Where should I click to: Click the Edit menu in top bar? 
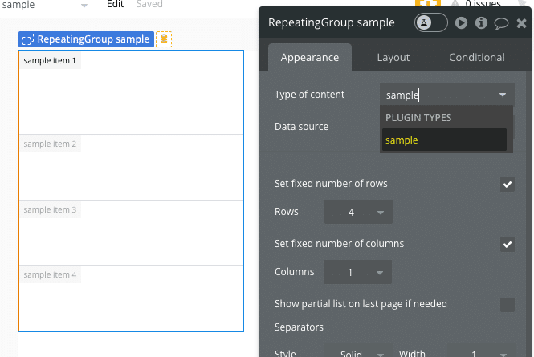pos(116,5)
